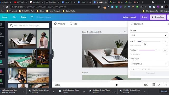This screenshot has height=95, width=169.
Task: Click the 5.0s timing clock icon
Action: click(x=71, y=24)
